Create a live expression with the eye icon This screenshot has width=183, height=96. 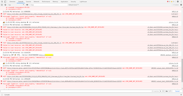coord(27,5)
